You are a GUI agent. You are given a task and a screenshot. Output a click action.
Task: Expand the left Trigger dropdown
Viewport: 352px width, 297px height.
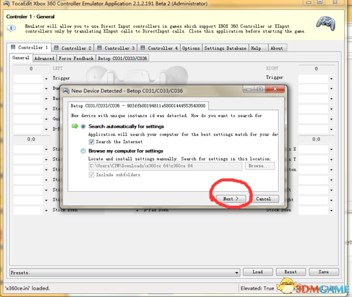(46, 78)
